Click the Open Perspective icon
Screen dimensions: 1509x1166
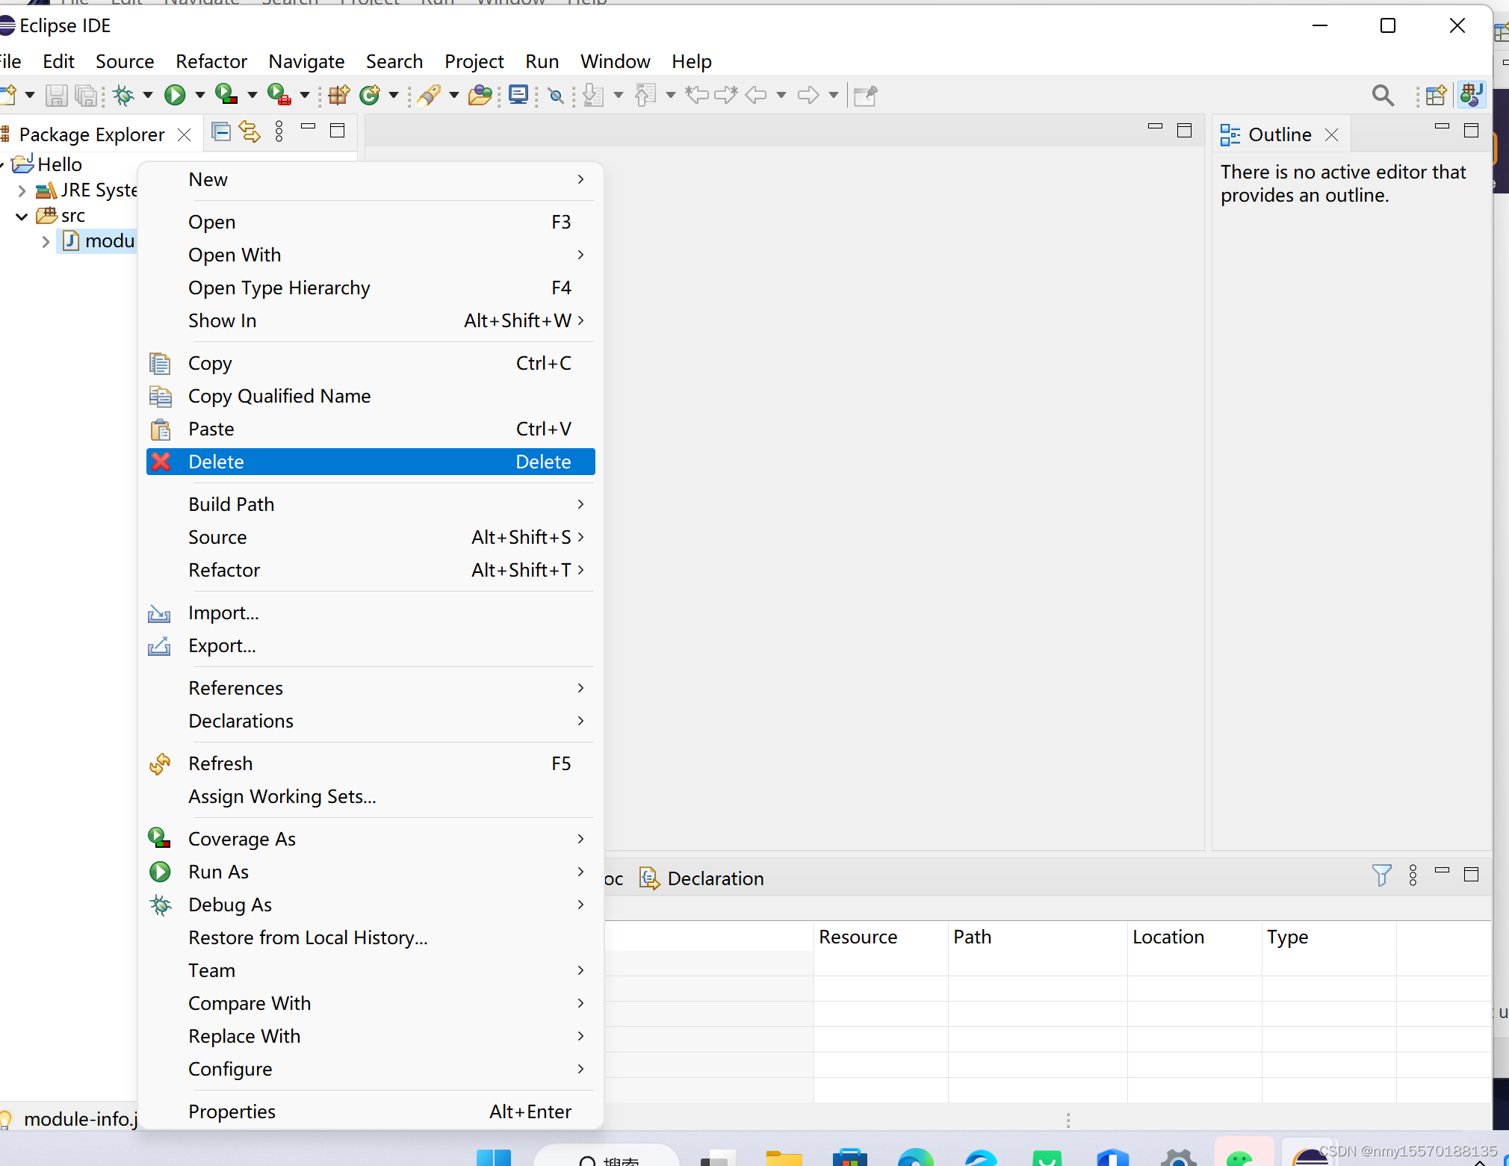pyautogui.click(x=1435, y=95)
